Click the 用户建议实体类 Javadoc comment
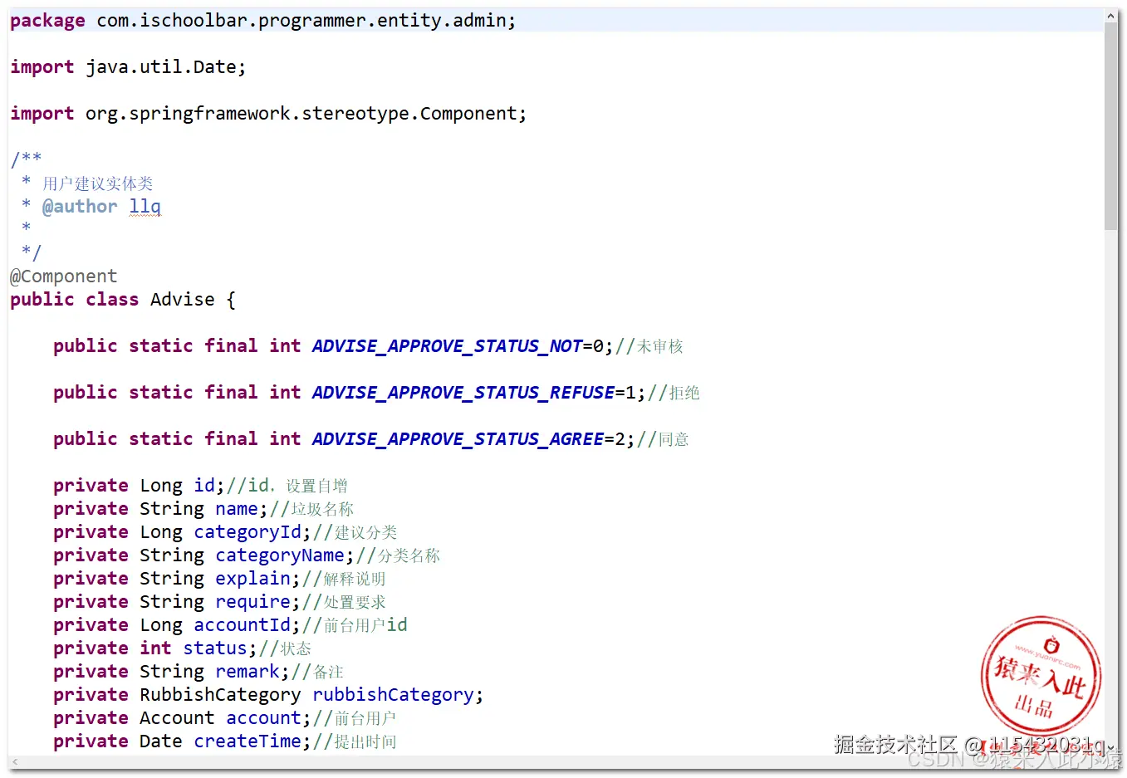 point(98,183)
